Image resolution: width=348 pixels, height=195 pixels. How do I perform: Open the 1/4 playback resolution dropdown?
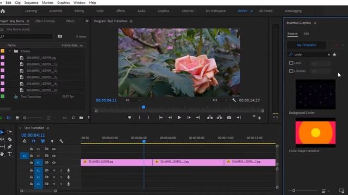point(220,100)
